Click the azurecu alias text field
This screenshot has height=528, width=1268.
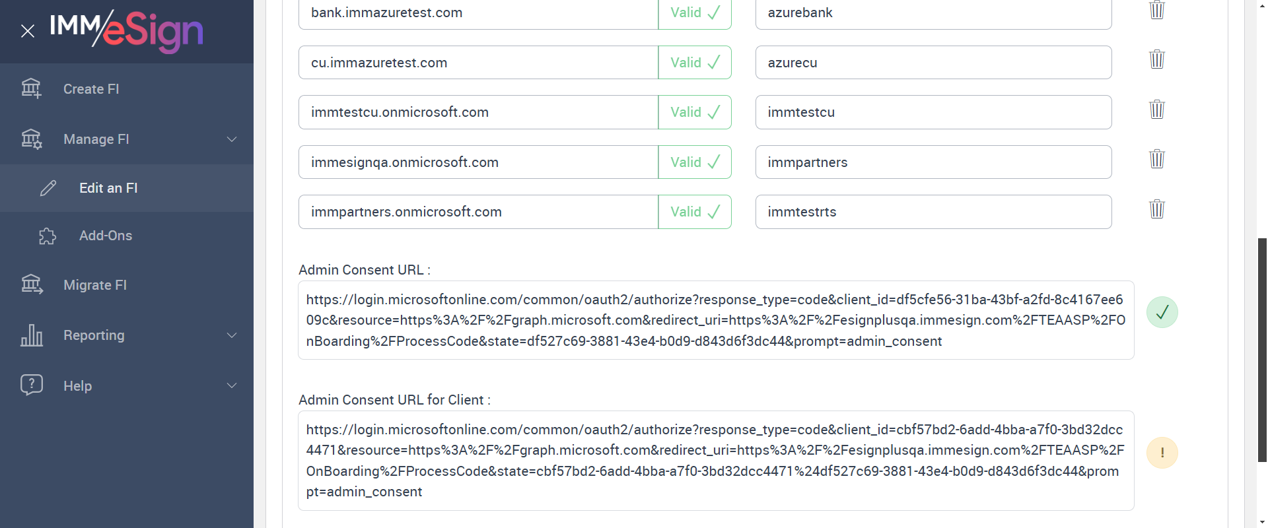(x=933, y=63)
